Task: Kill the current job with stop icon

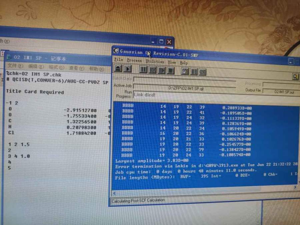Action: 170,71
